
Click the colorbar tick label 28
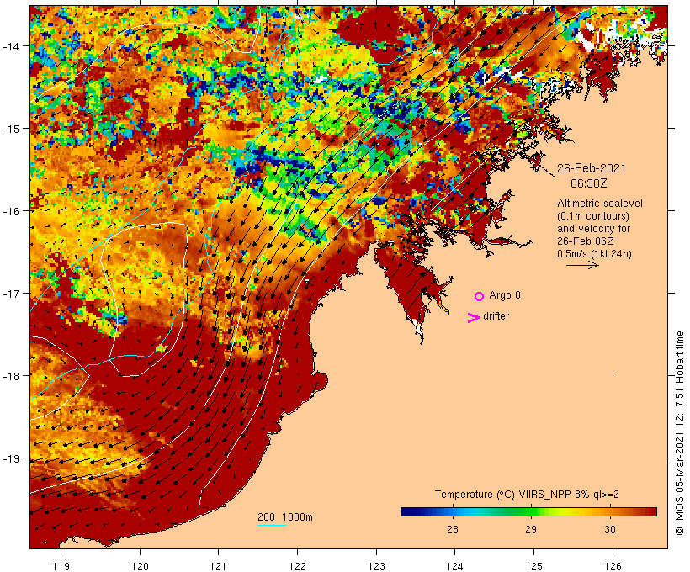point(453,530)
